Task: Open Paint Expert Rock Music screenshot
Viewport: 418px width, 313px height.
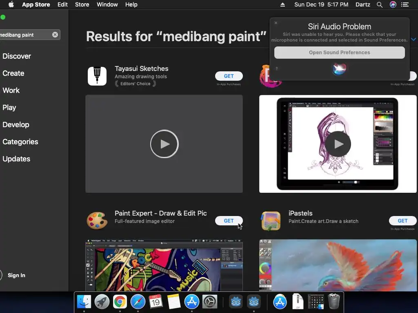Action: point(164,265)
